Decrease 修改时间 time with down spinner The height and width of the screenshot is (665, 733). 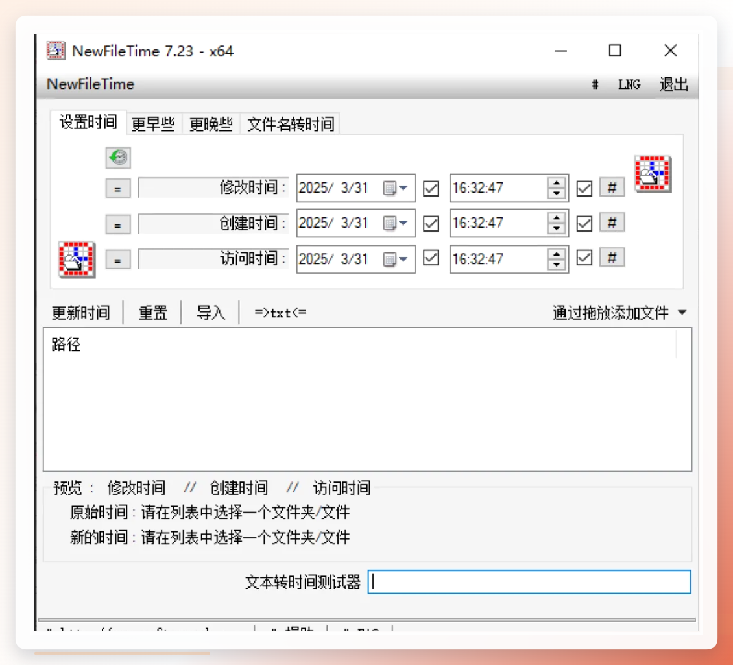coord(557,193)
